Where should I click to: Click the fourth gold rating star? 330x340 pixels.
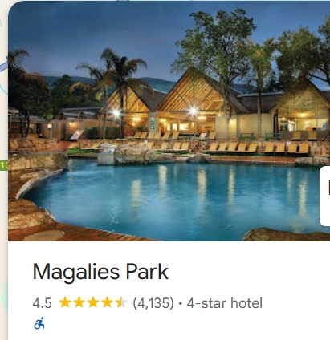107,302
